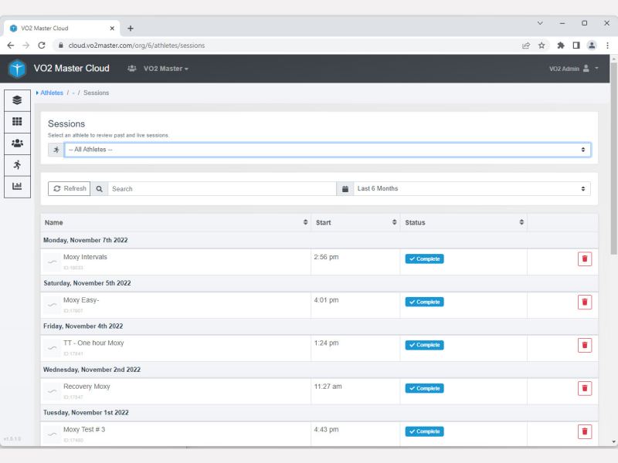Screen dimensions: 618x463
Task: Open the athletes group sidebar icon
Action: [17, 143]
